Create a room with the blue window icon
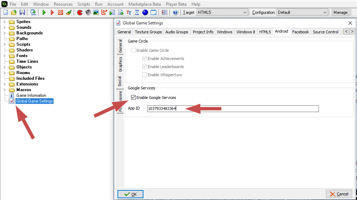Screen dimensions: 357x200 (x=153, y=12)
